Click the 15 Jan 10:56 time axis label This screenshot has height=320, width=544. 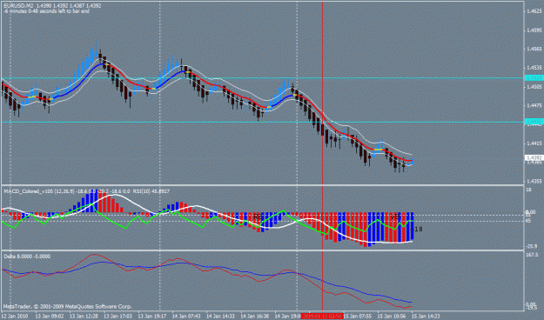click(392, 317)
